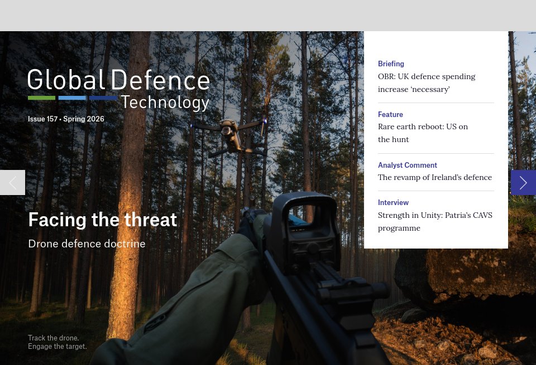536x365 pixels.
Task: Read OBR UK defence spending article
Action: coord(426,83)
